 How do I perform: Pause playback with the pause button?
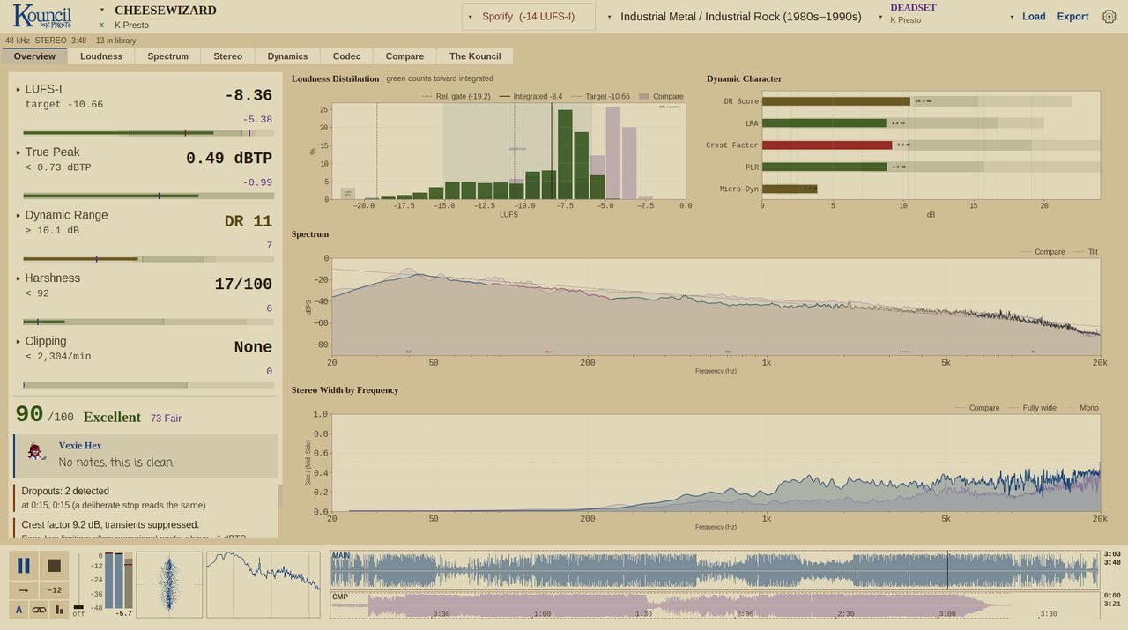(24, 566)
